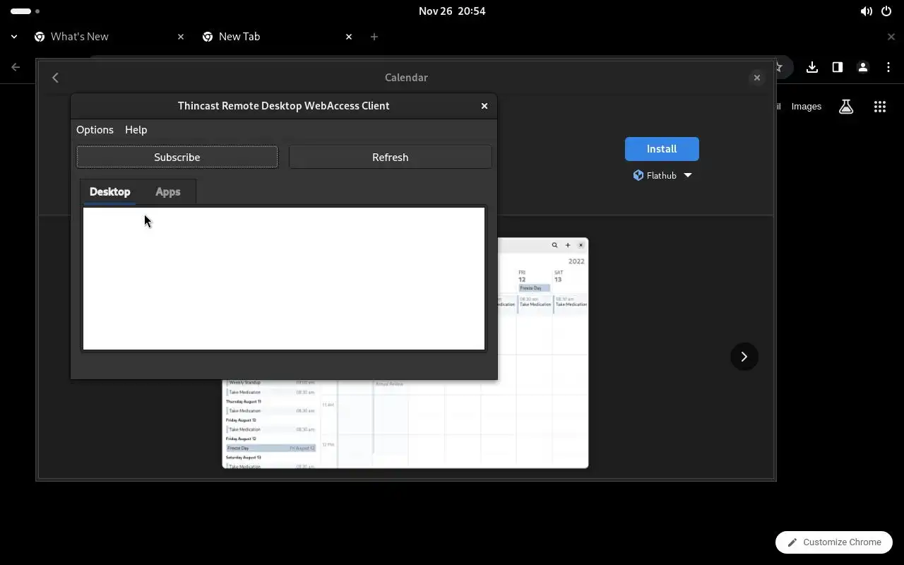The image size is (904, 565).
Task: Open Chrome three-dot menu
Action: pyautogui.click(x=888, y=67)
